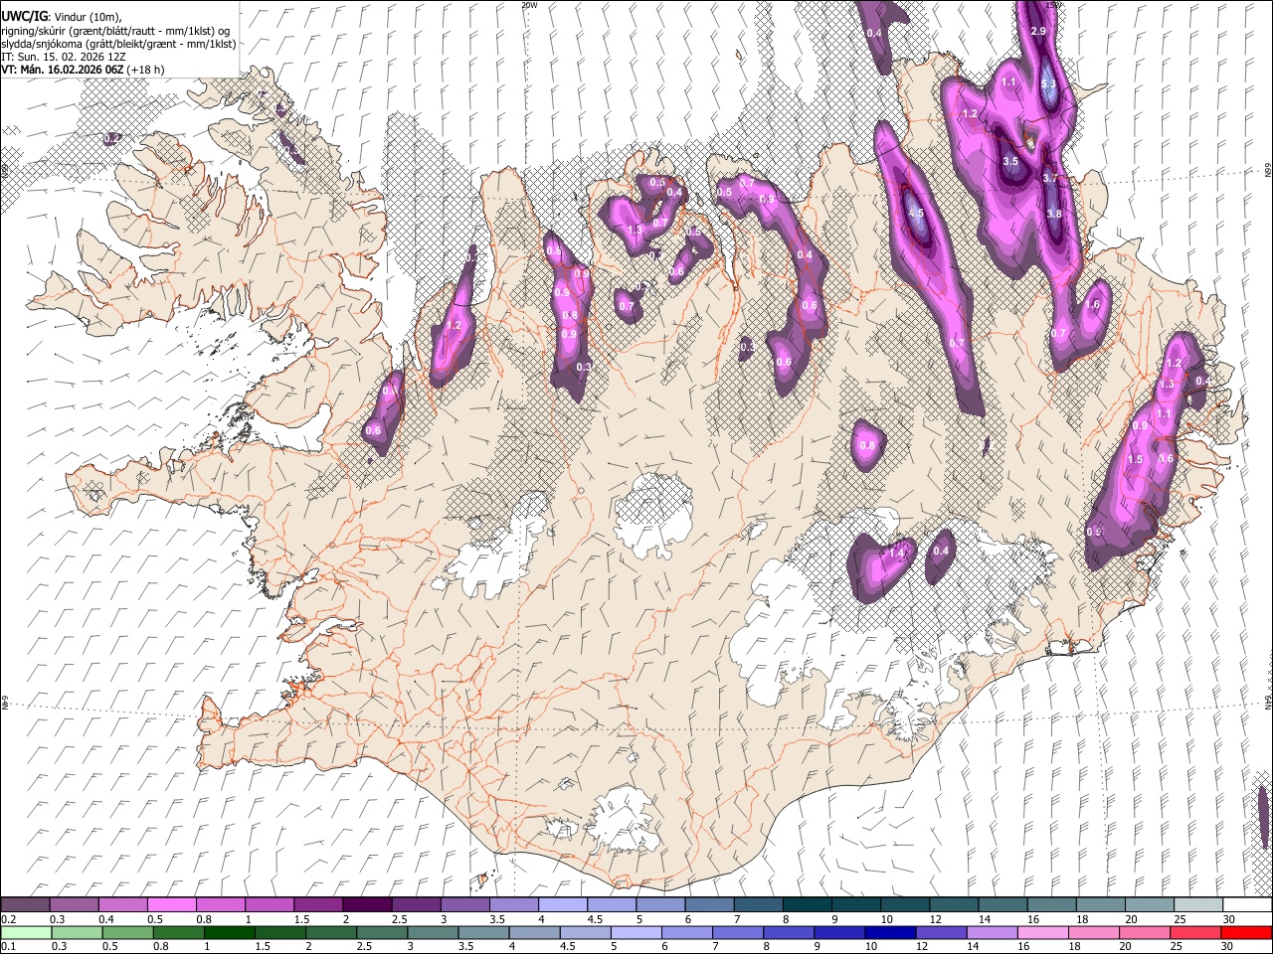The height and width of the screenshot is (954, 1273).
Task: Click the 3.5 snowfall value on the map
Action: pos(1010,161)
